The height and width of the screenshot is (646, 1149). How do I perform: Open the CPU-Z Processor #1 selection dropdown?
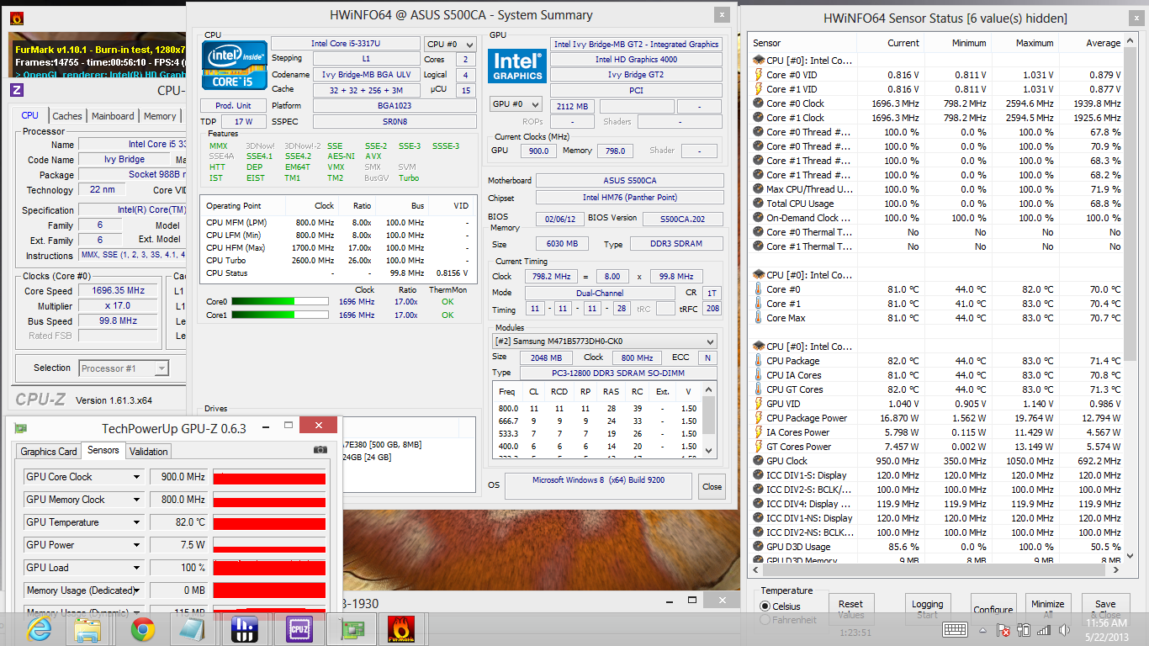[x=124, y=368]
